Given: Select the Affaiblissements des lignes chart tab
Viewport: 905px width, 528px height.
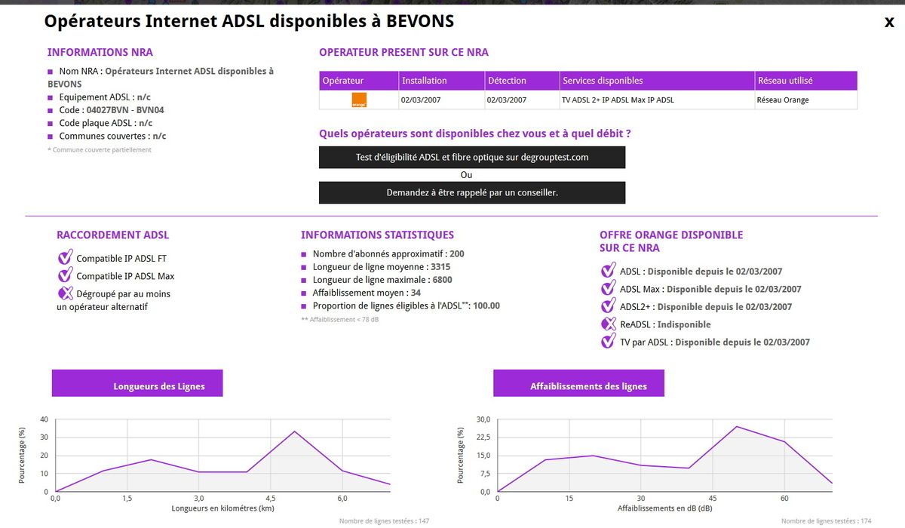Looking at the screenshot, I should click(x=579, y=383).
